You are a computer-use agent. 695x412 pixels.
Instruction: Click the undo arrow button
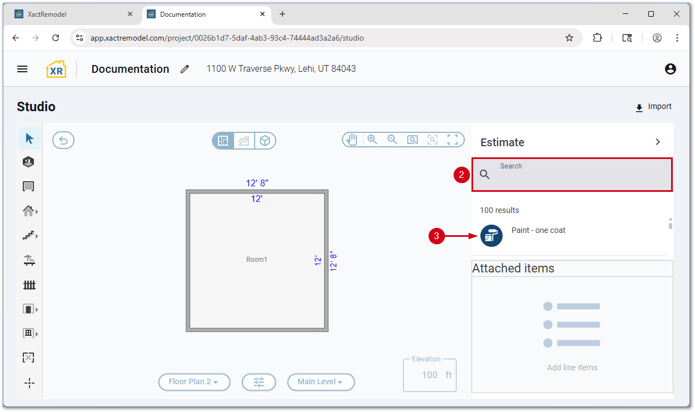coord(63,141)
